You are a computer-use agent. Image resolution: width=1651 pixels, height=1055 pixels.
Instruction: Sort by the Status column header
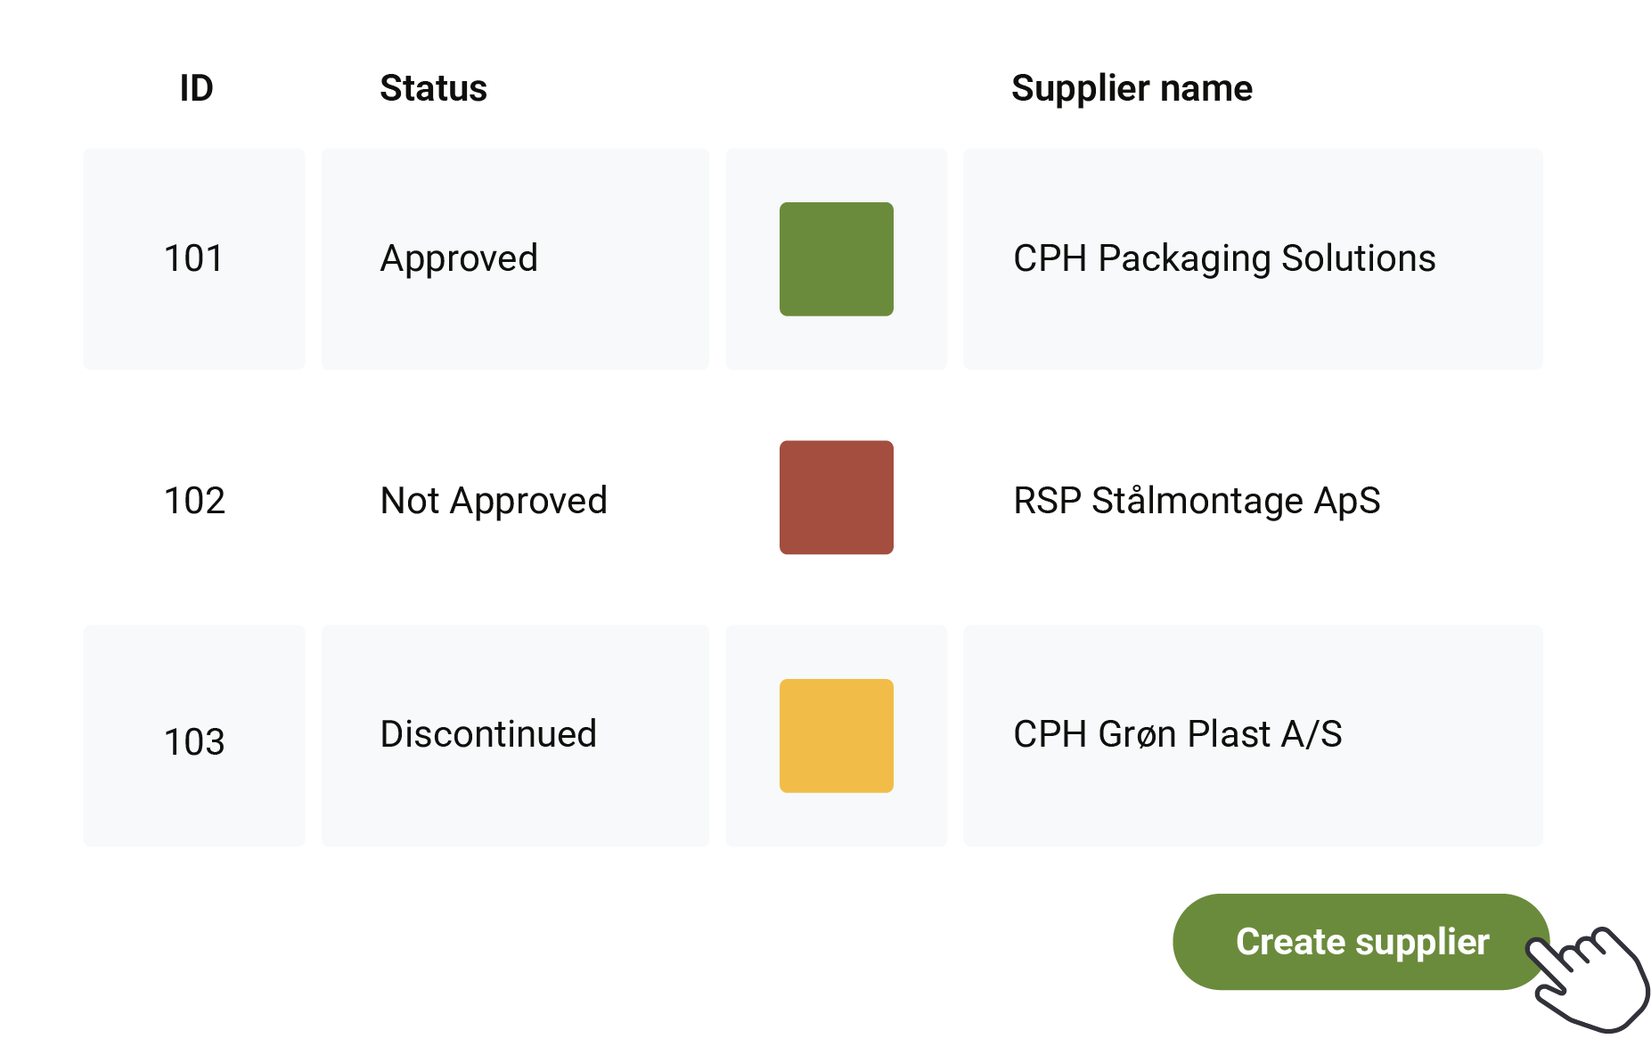(433, 88)
